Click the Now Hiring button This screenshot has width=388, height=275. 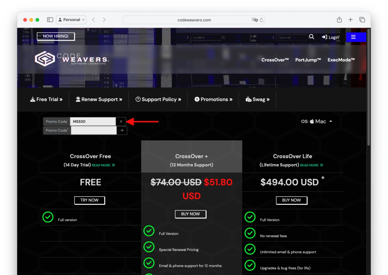(x=55, y=36)
